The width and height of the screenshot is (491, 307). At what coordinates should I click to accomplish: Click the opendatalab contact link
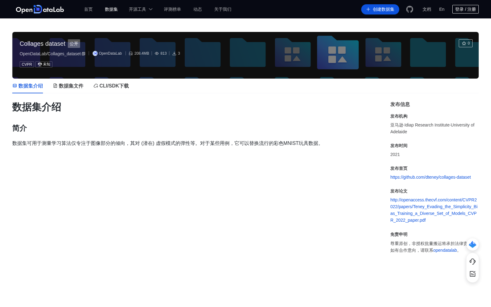click(x=445, y=250)
